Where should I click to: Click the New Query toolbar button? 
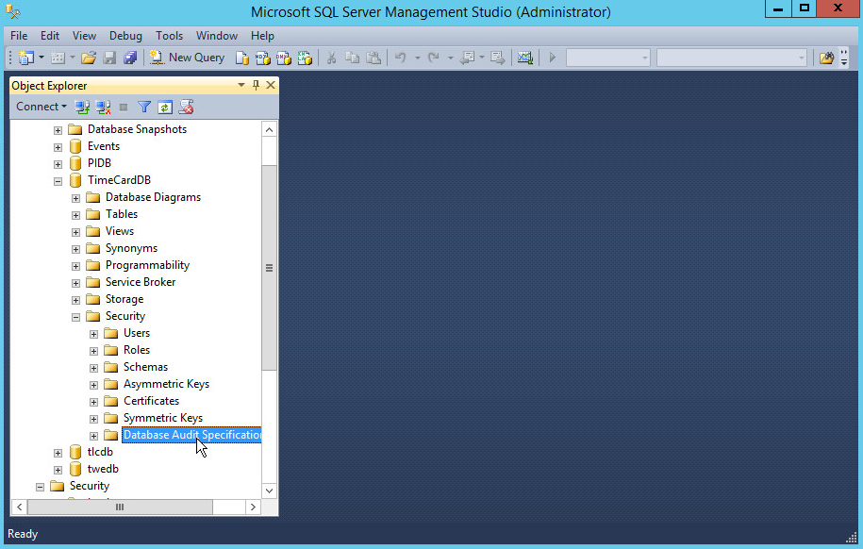tap(188, 58)
